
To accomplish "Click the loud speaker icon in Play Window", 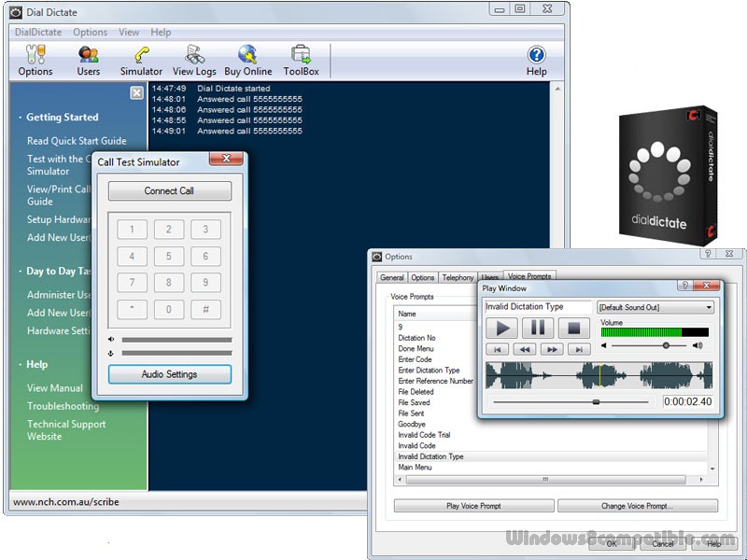I will 698,345.
